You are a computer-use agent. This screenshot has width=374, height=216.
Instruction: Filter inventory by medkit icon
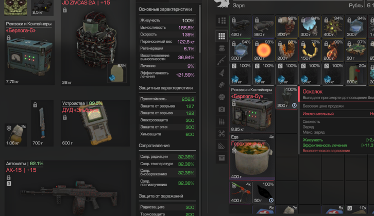tap(222, 109)
